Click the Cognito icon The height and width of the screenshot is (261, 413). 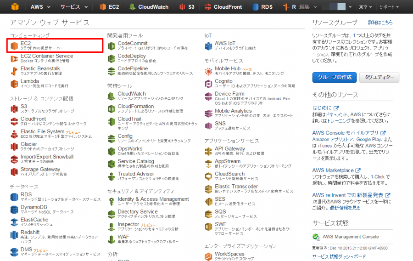pyautogui.click(x=209, y=84)
